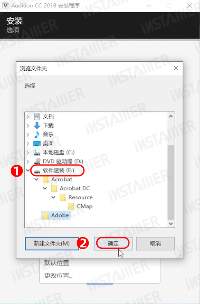Choose 默认位置 menu option
200x304 pixels.
pos(57,263)
